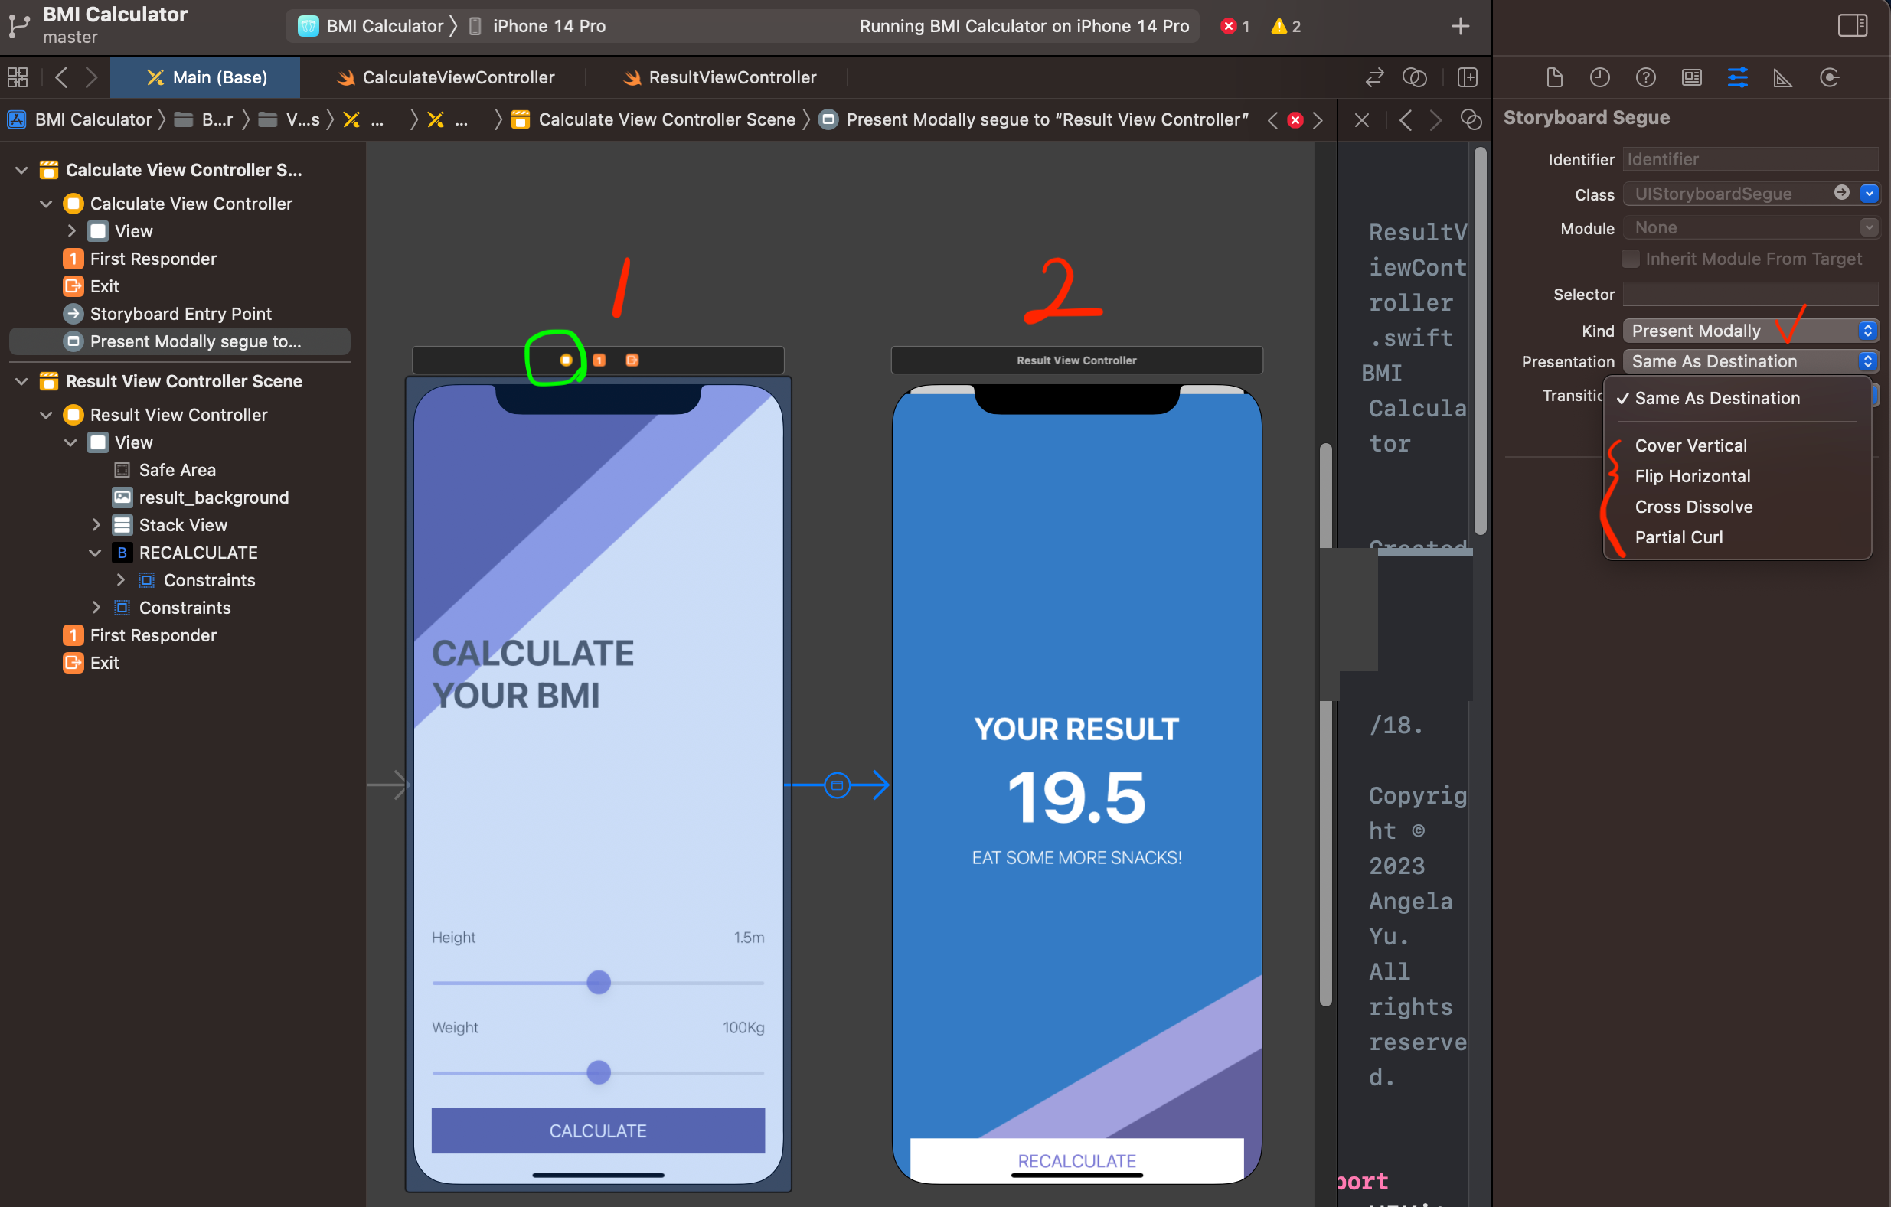The height and width of the screenshot is (1207, 1891).
Task: Click the Quick Help inspector icon
Action: (x=1645, y=77)
